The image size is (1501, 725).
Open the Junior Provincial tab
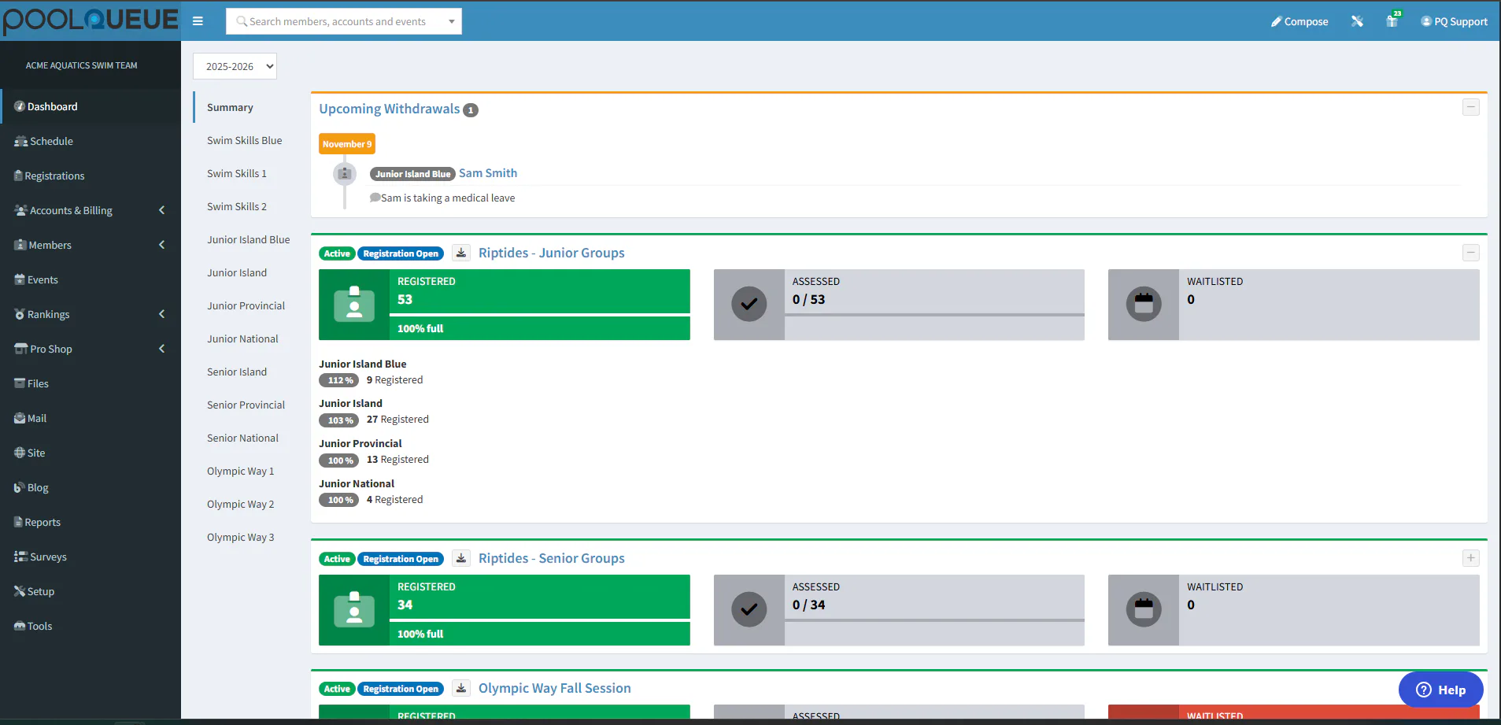click(246, 305)
